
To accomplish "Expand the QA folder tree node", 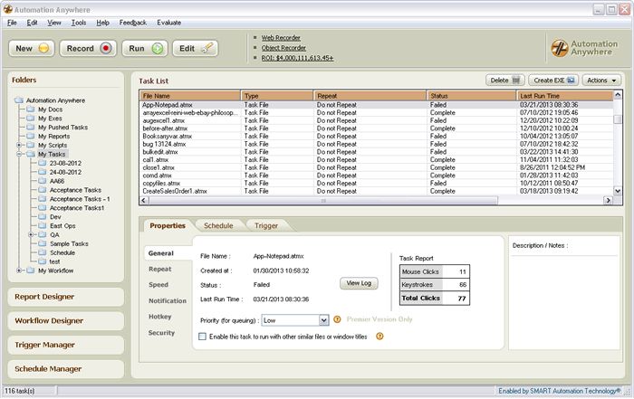I will tap(32, 234).
